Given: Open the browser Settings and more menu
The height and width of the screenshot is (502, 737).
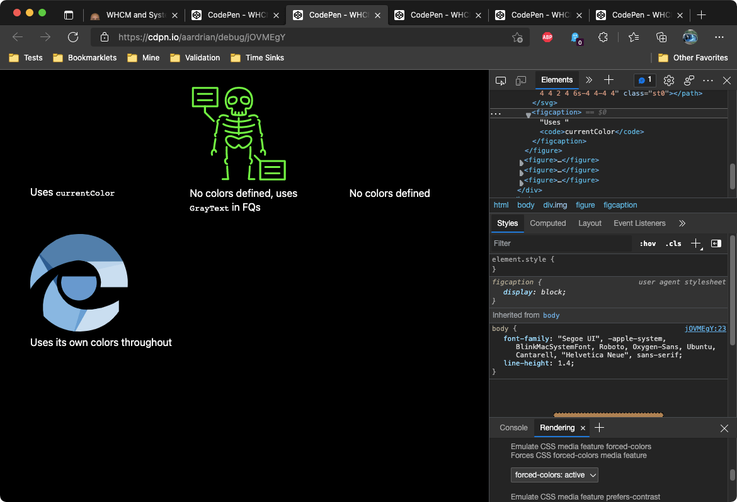Looking at the screenshot, I should coord(719,37).
